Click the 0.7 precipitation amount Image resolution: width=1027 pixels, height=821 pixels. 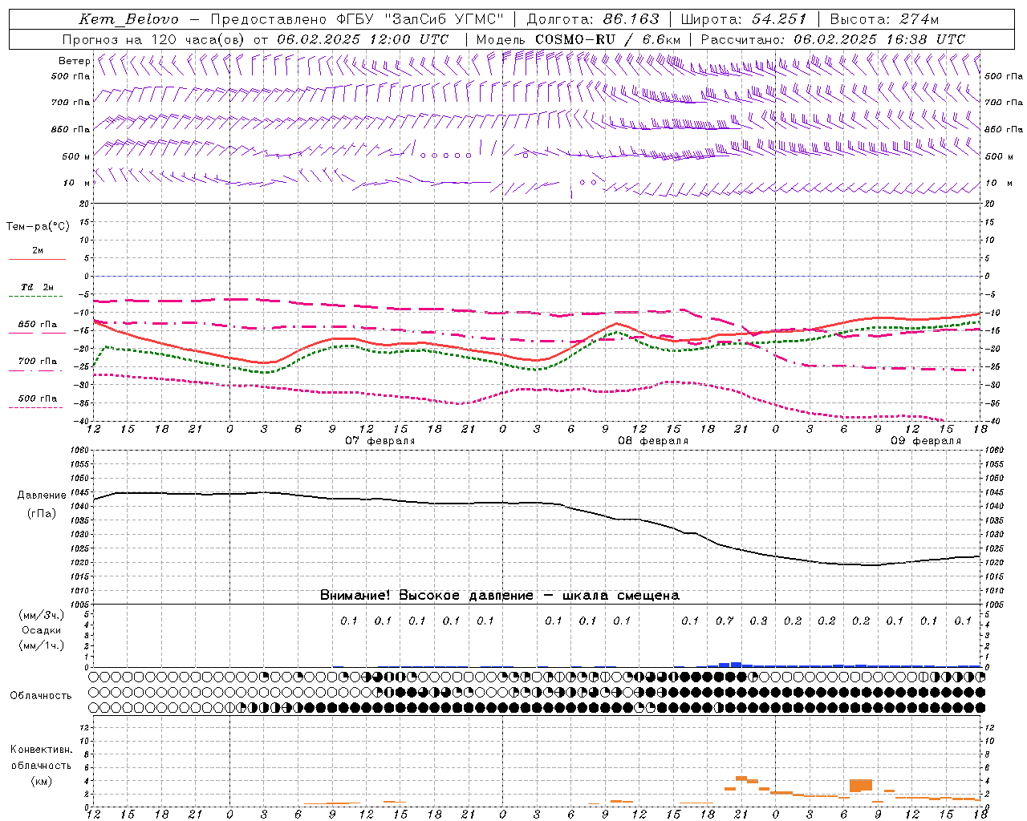point(725,621)
